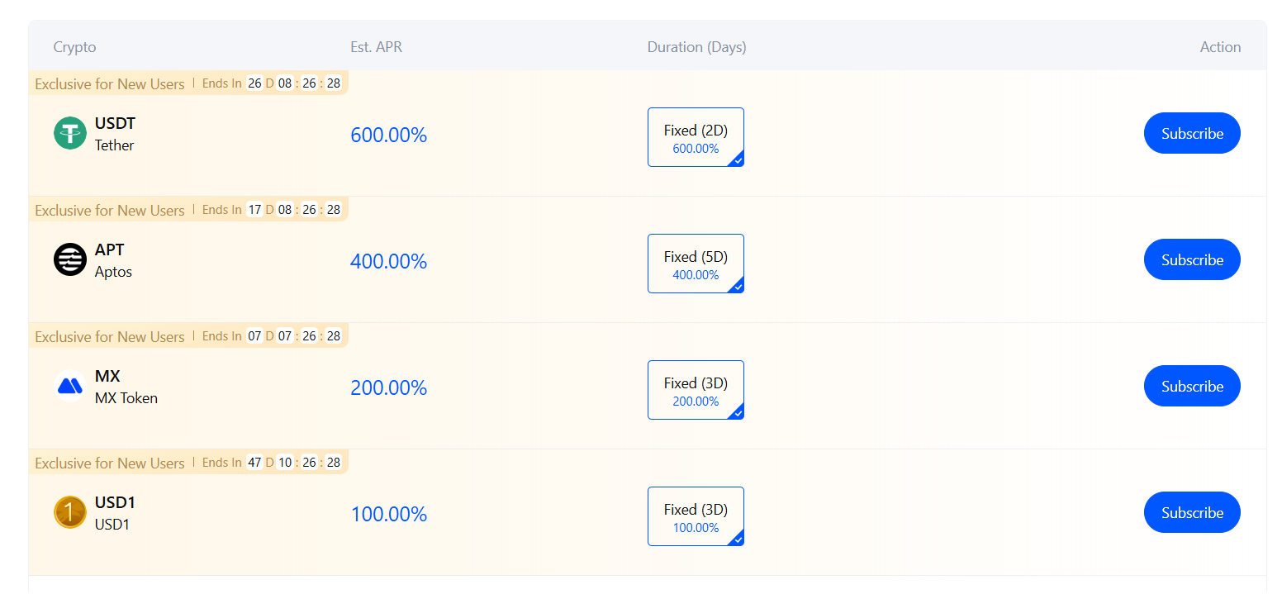1282x594 pixels.
Task: Click Exclusive for New Users label above USDT
Action: tap(110, 83)
